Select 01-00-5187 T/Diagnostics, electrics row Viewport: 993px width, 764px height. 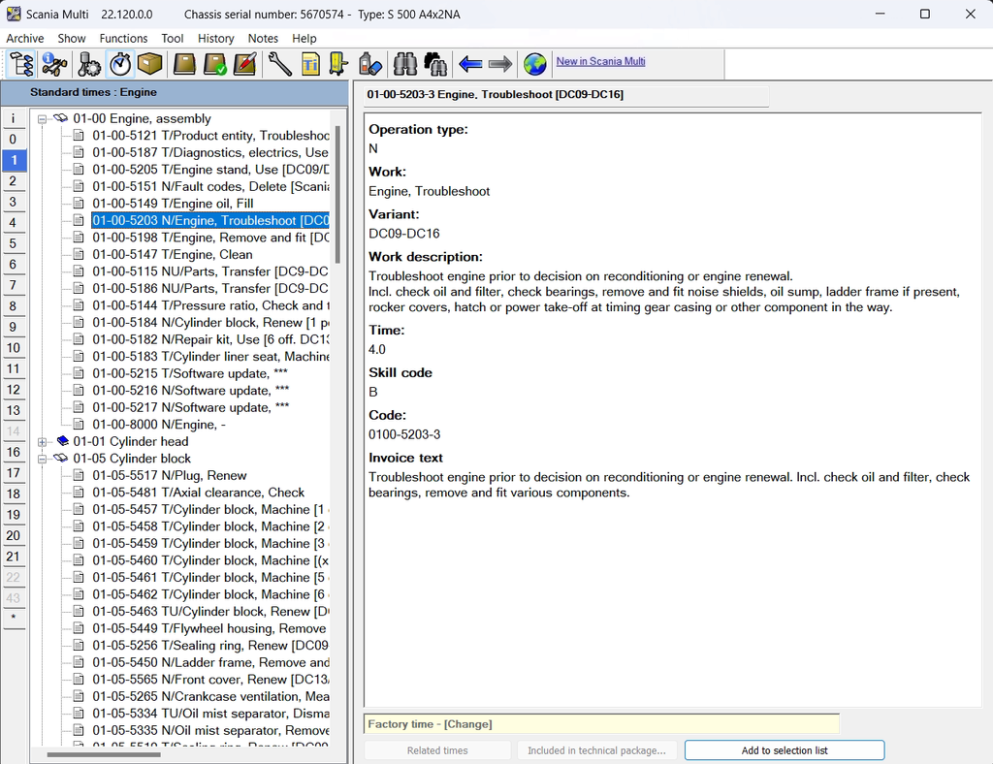click(210, 152)
